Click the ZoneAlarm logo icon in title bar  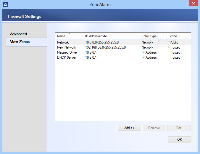click(5, 4)
